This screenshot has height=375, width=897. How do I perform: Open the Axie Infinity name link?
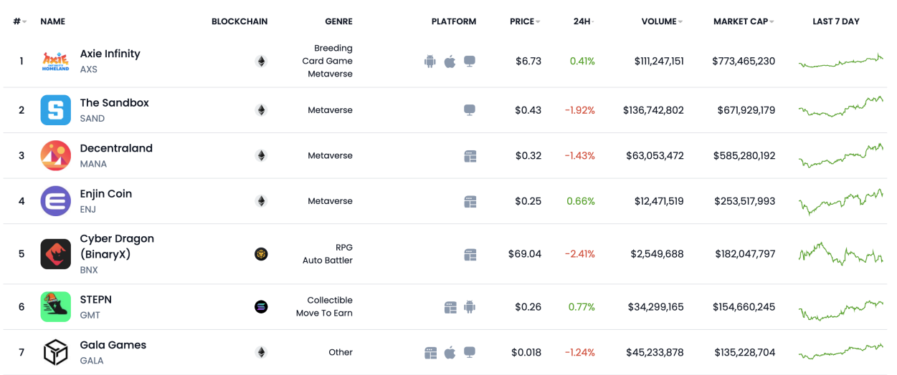click(110, 54)
